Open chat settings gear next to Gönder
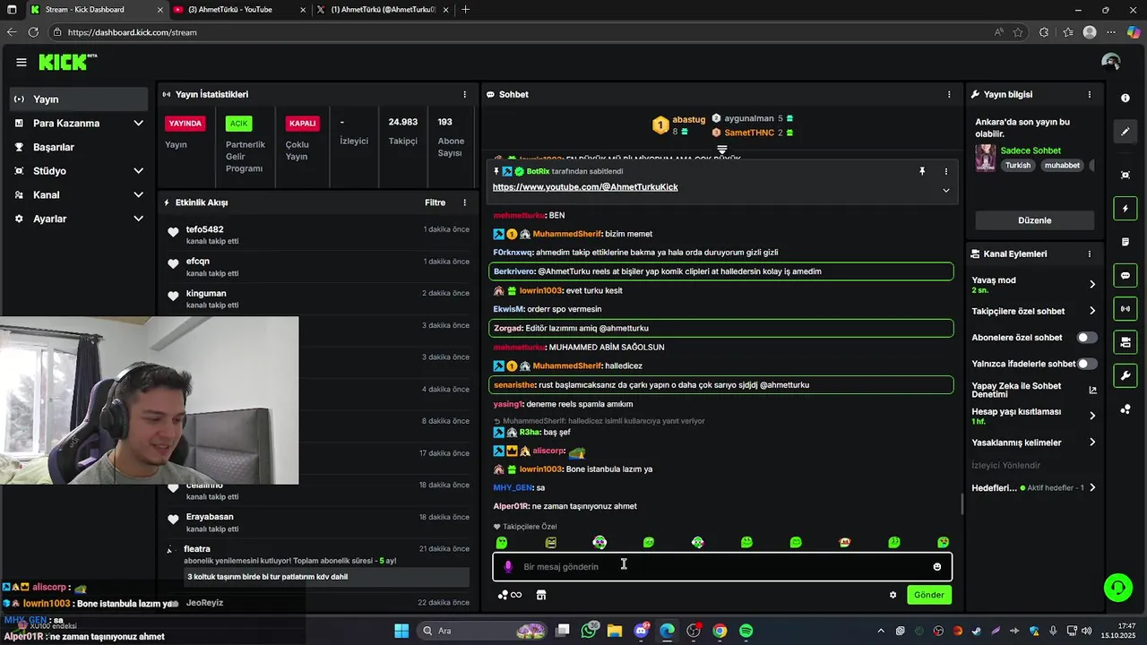 (x=893, y=595)
